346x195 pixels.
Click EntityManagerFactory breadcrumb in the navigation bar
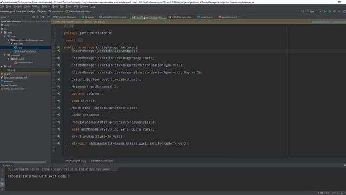coord(78,11)
